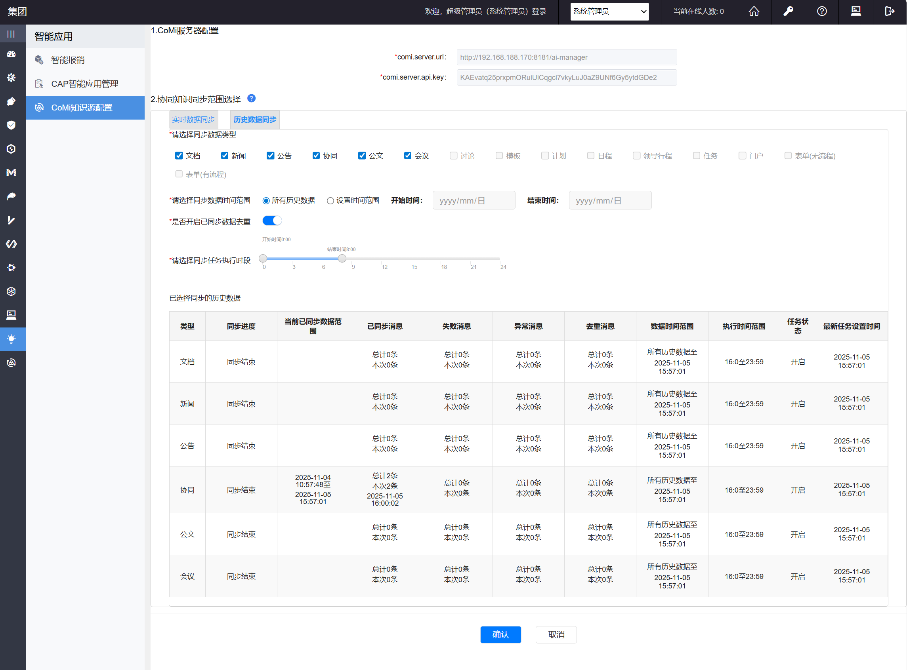907x670 pixels.
Task: Open the help question mark icon
Action: 822,11
